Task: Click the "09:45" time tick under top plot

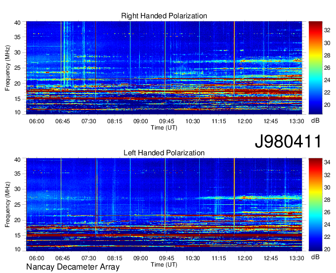Action: click(x=167, y=121)
